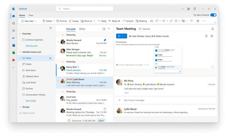The width and height of the screenshot is (228, 137).
Task: Click the select-messages icon above list
Action: (x=104, y=29)
